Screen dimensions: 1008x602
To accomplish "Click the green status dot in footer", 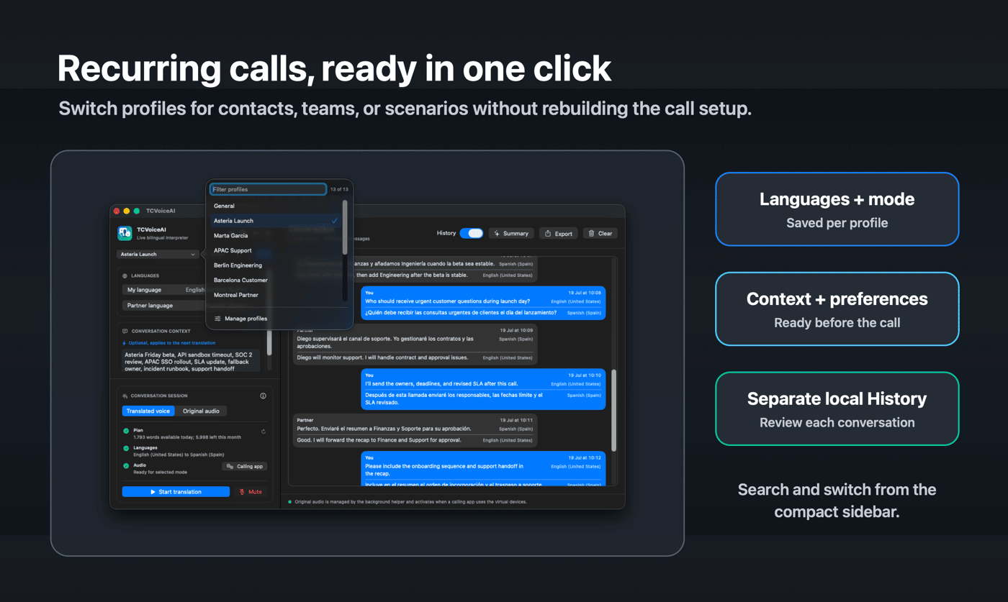I will (290, 502).
